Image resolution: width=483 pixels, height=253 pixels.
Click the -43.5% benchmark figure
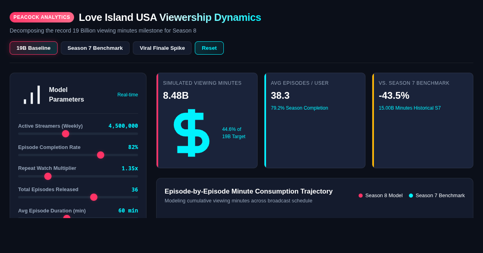pyautogui.click(x=394, y=96)
